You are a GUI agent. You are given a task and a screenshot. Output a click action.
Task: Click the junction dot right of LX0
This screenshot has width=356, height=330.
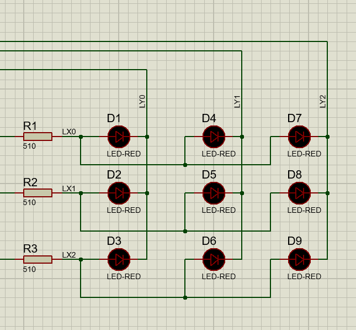(x=81, y=137)
